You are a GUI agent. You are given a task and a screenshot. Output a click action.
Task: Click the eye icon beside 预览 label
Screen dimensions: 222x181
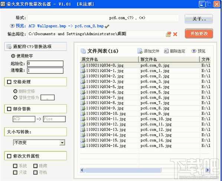coord(12,26)
